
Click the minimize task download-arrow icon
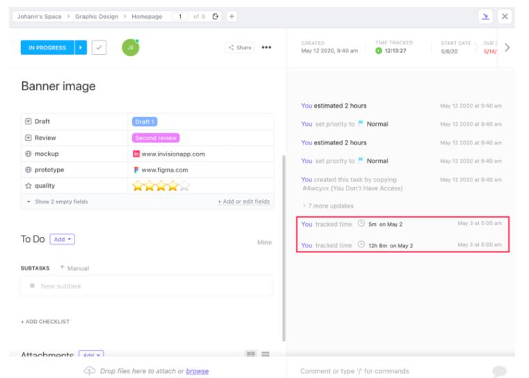[x=484, y=17]
